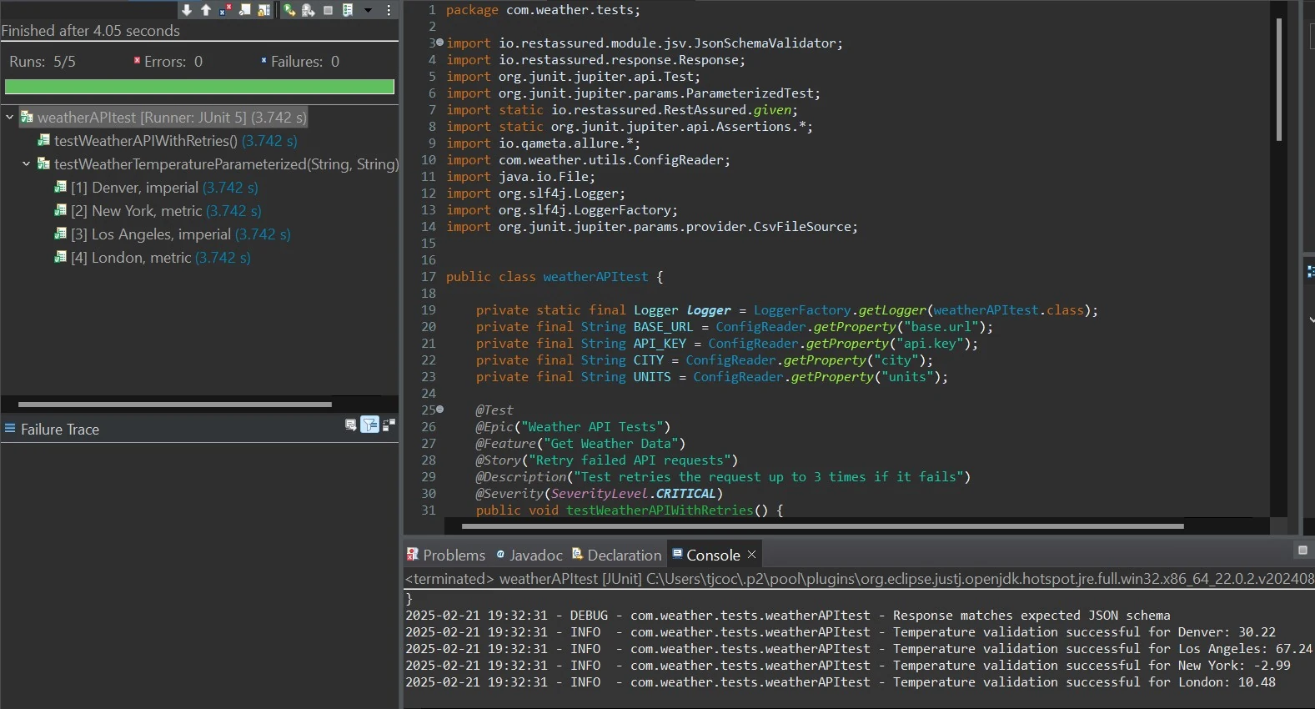1315x709 pixels.
Task: Click the Rerun Test icon in JUnit toolbar
Action: coord(289,10)
